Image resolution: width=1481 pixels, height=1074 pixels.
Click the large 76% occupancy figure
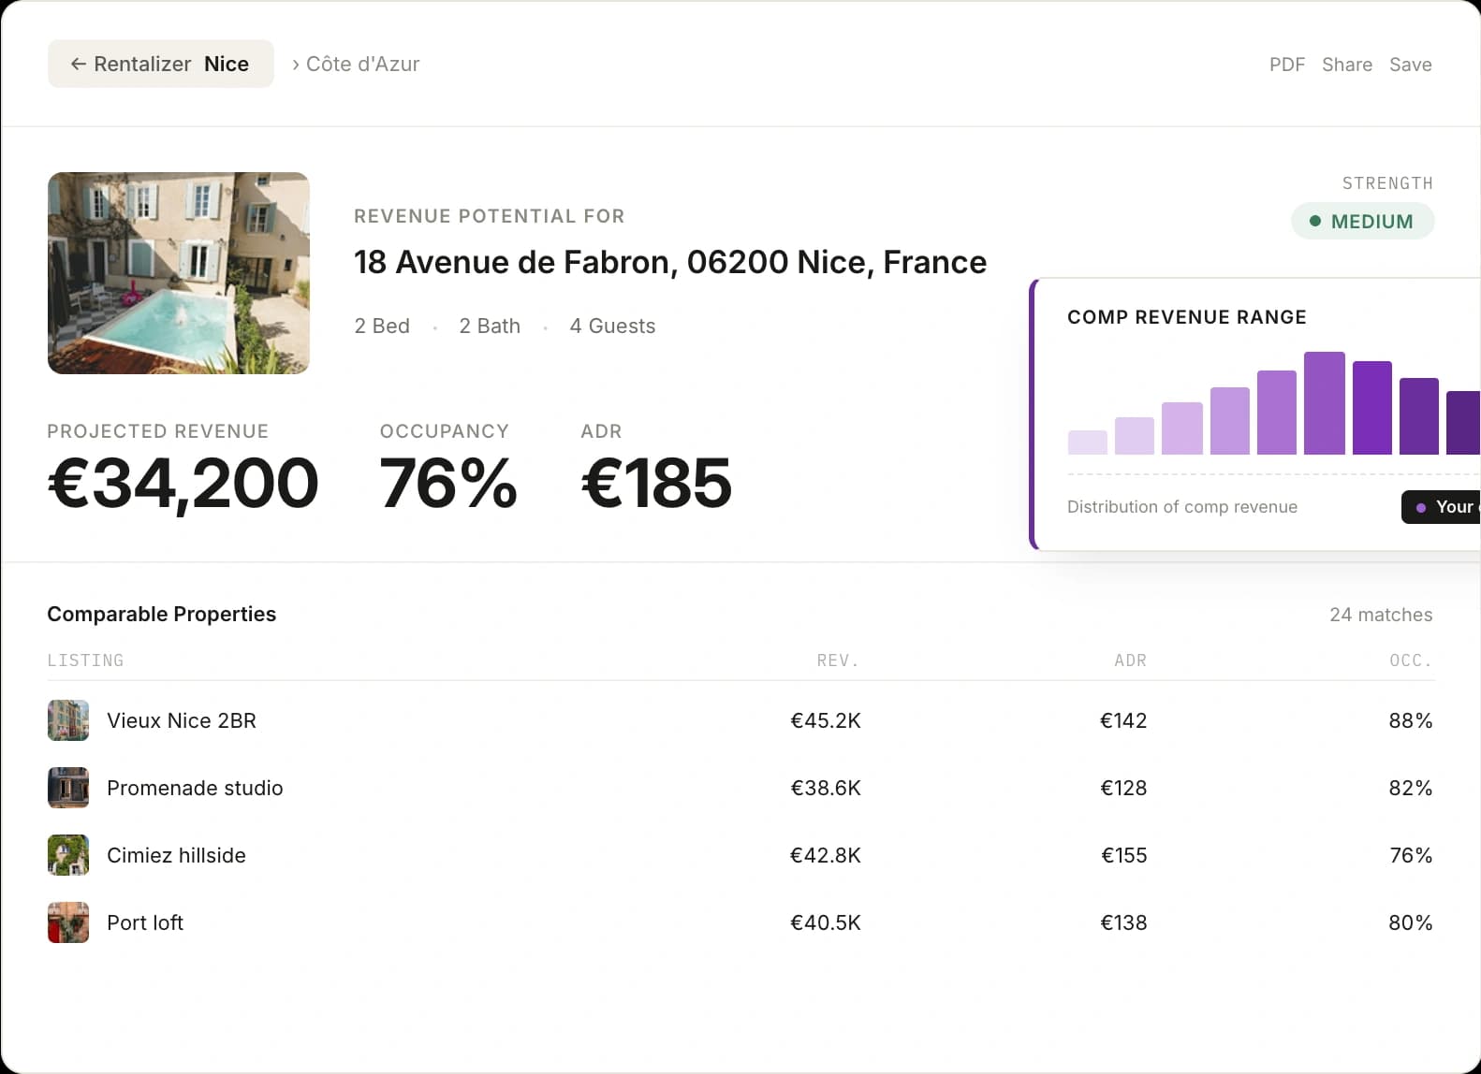point(448,484)
